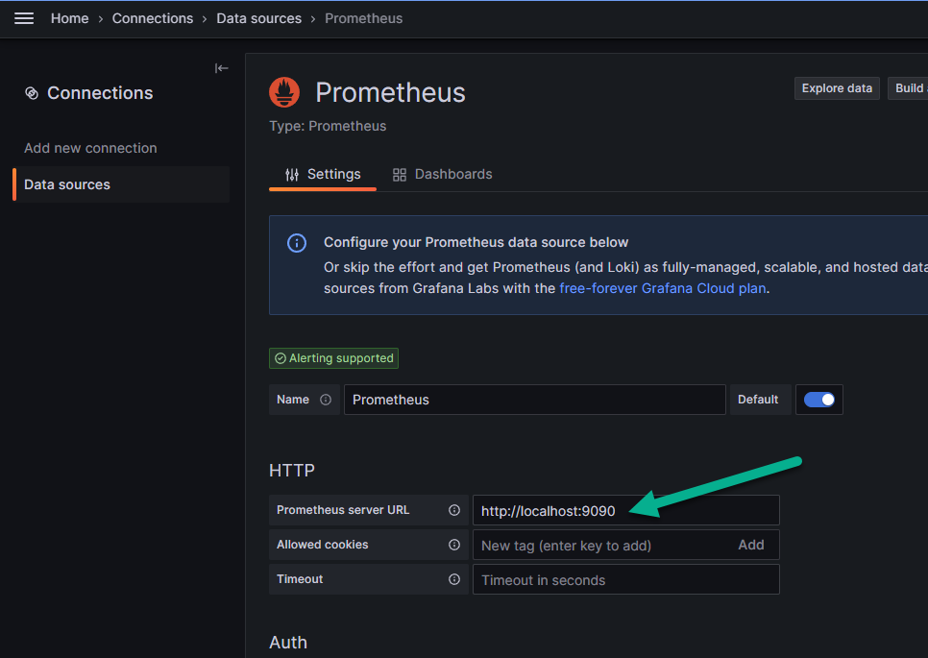This screenshot has height=658, width=928.
Task: Click info icon beside Prometheus server URL
Action: click(454, 510)
